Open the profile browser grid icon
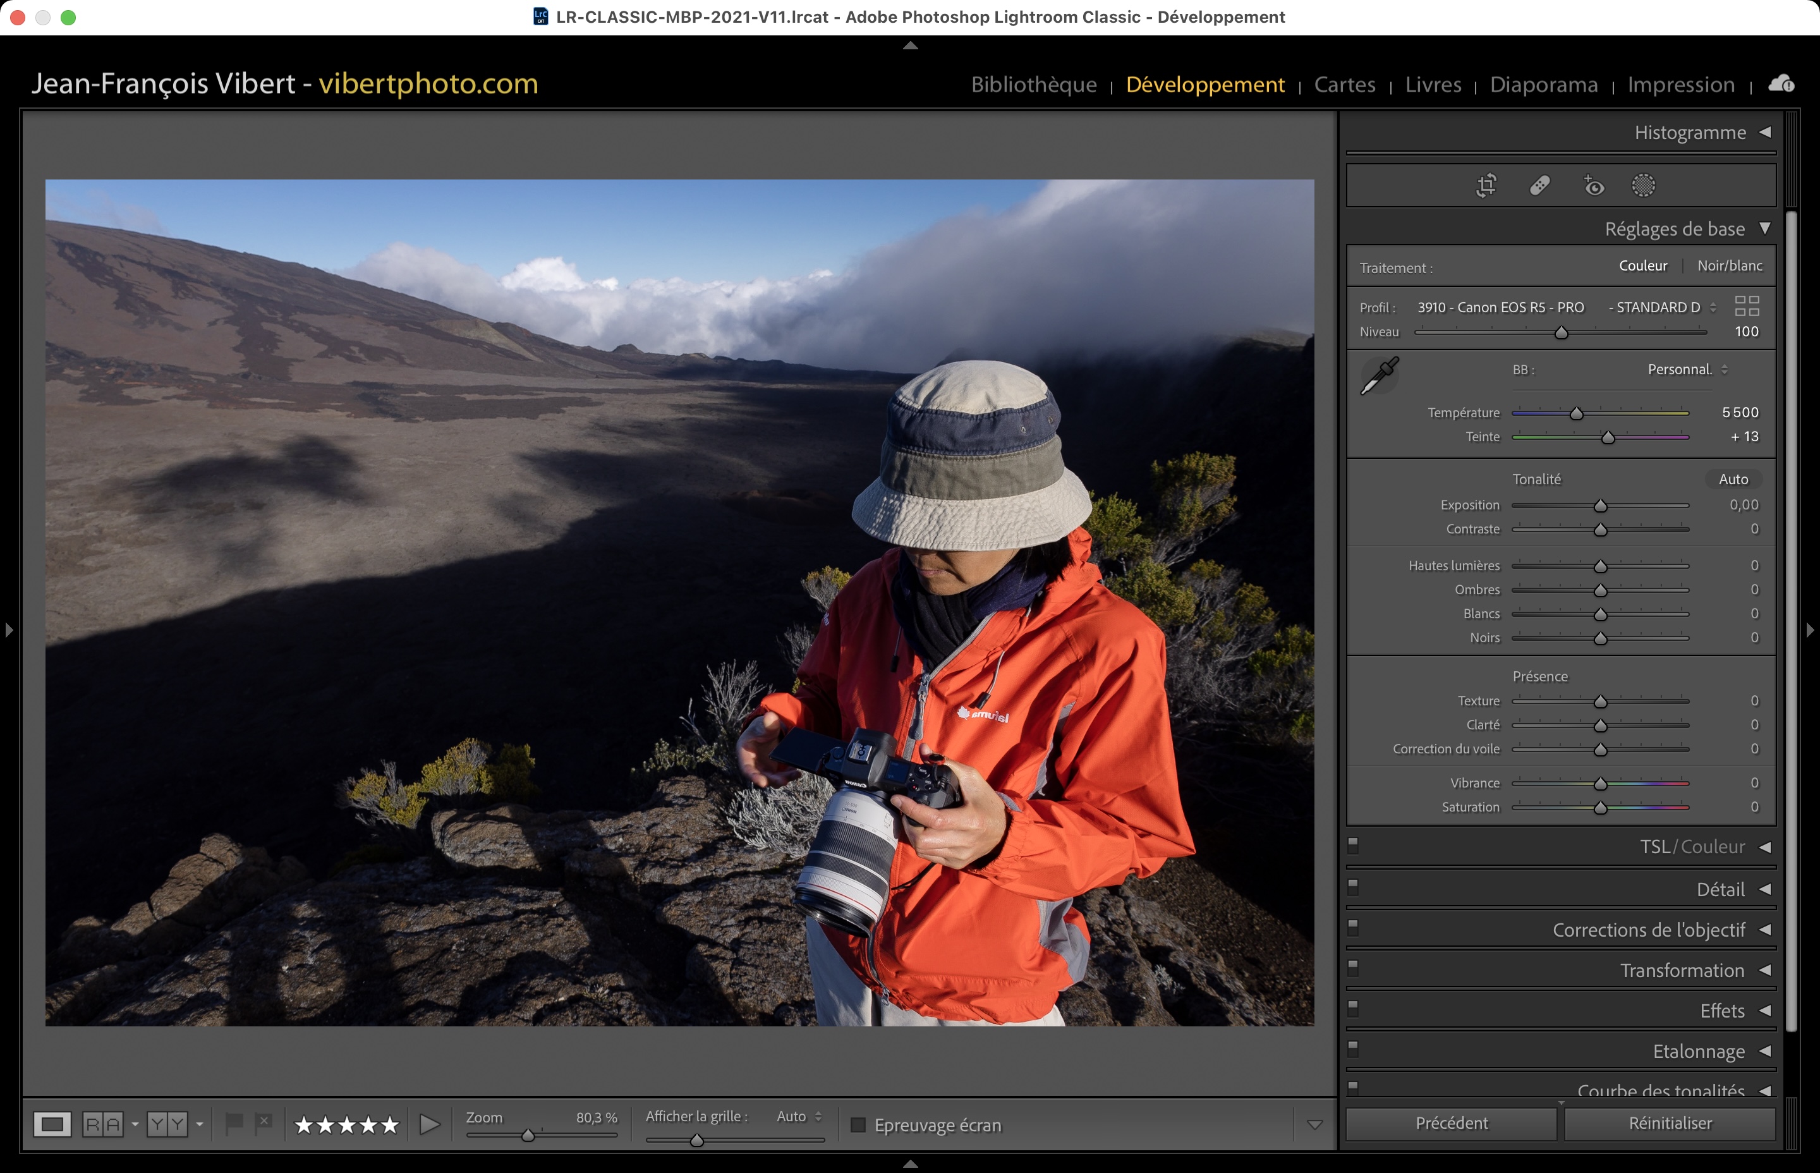The width and height of the screenshot is (1820, 1173). 1746,306
